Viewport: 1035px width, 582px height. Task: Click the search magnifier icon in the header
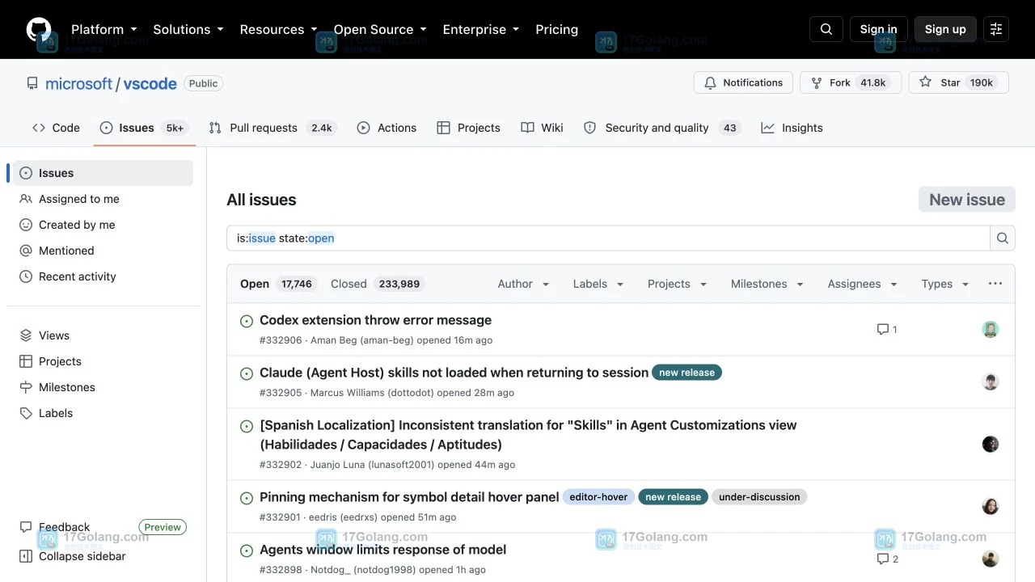[826, 29]
